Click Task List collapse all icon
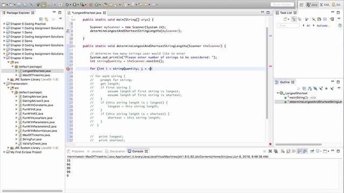 point(325,19)
